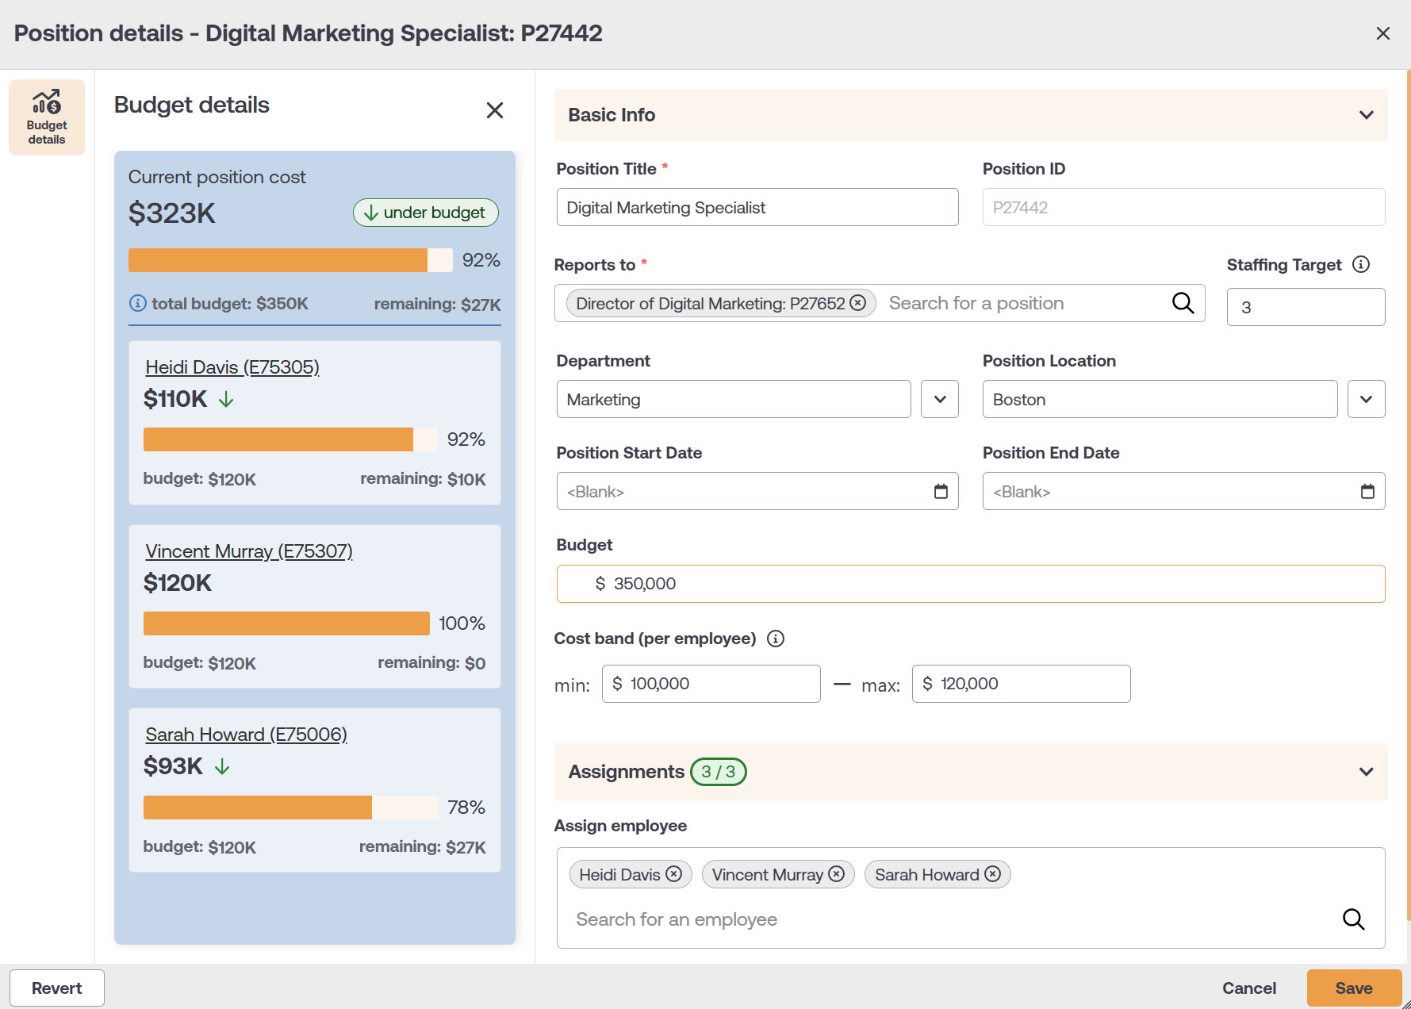The width and height of the screenshot is (1411, 1009).
Task: Remove Vincent Murray from assignments
Action: (837, 873)
